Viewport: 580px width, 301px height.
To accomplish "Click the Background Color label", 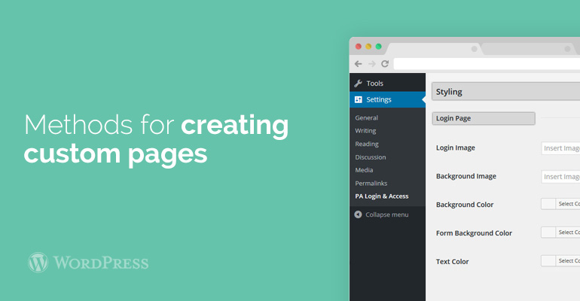I will click(x=465, y=205).
